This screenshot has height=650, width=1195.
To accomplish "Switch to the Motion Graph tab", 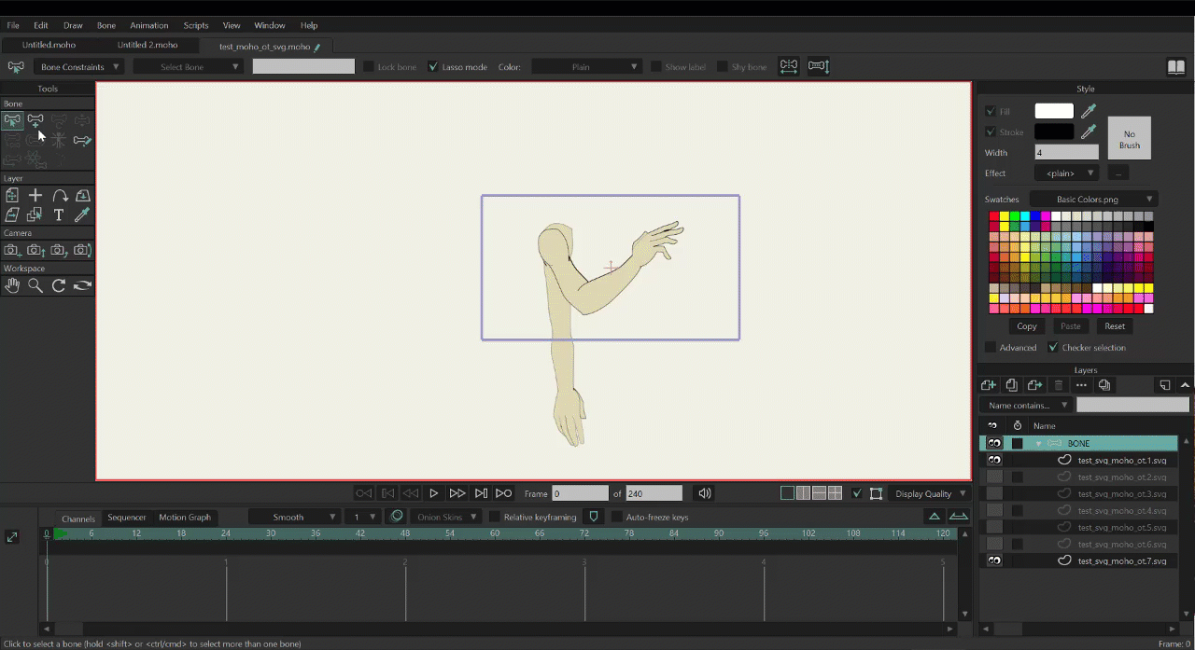I will click(x=185, y=518).
